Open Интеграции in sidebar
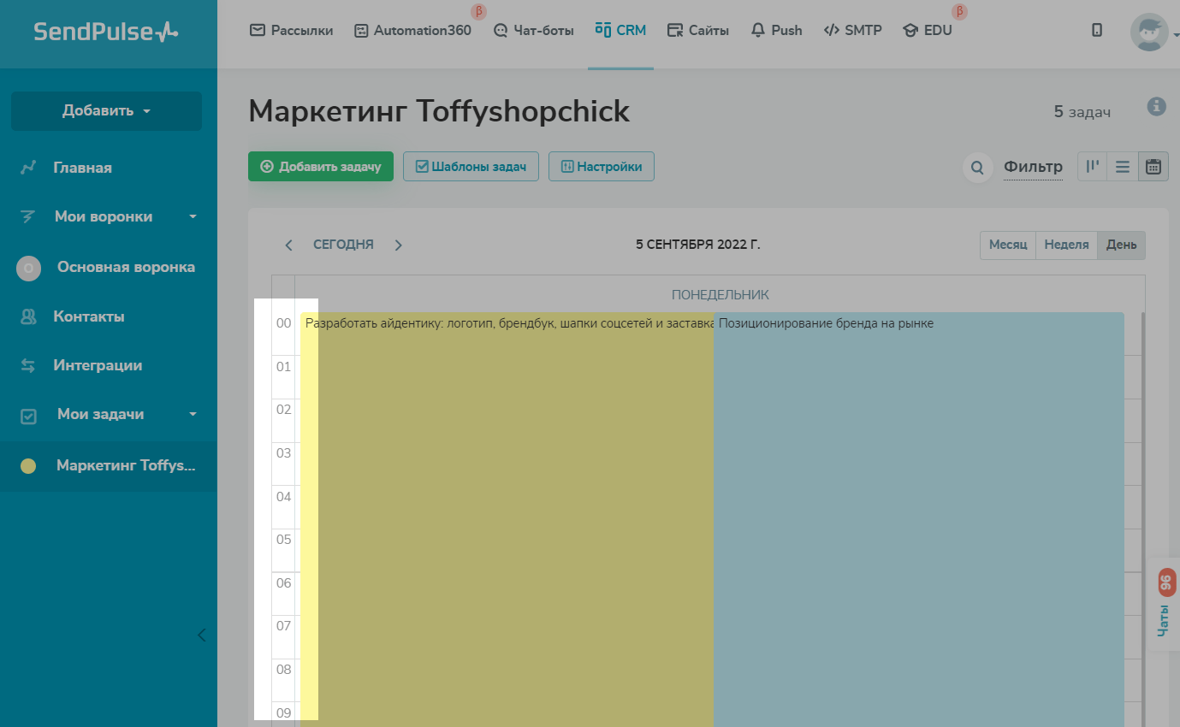Image resolution: width=1180 pixels, height=727 pixels. pos(98,365)
